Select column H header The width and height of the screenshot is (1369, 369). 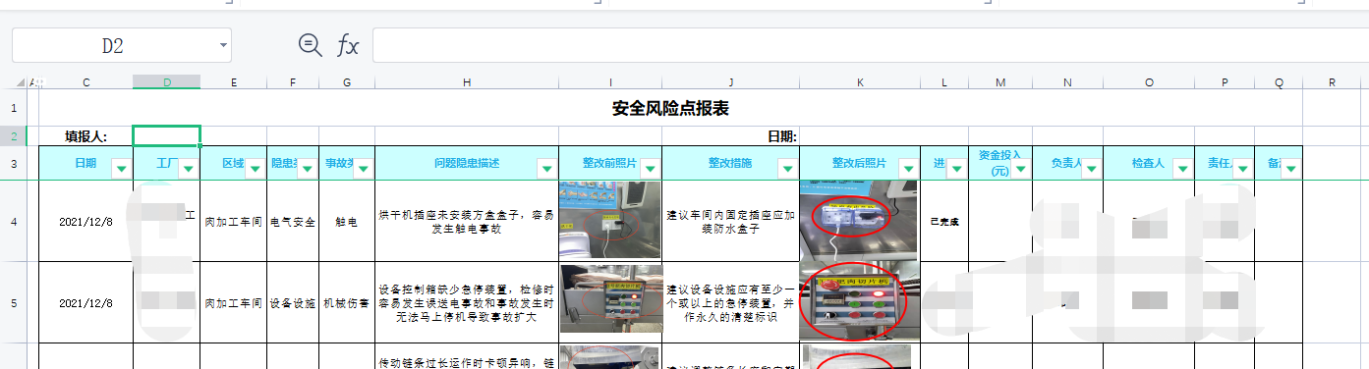(467, 82)
